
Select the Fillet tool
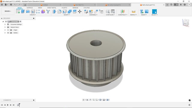pos(59,11)
